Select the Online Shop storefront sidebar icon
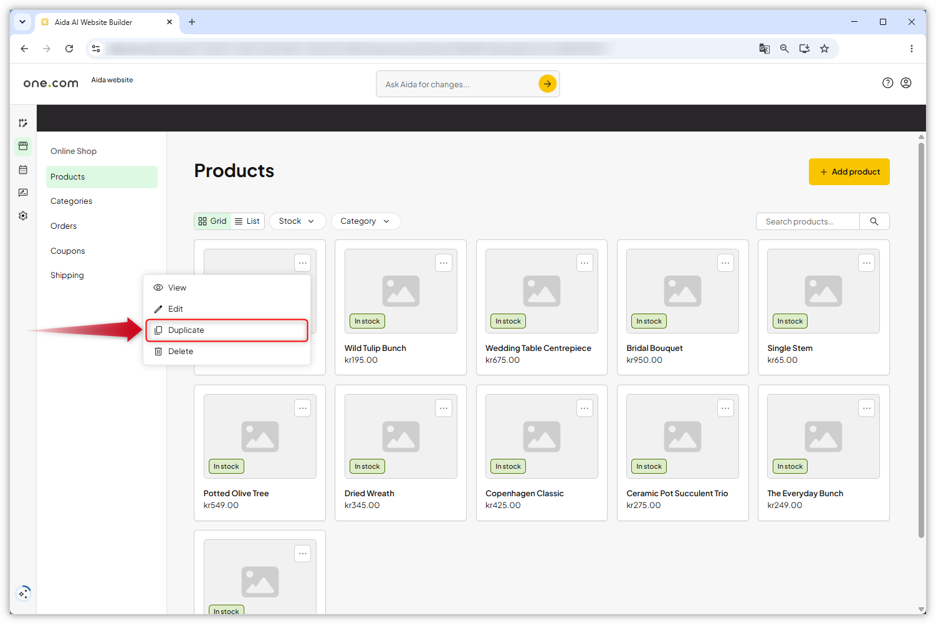The height and width of the screenshot is (624, 936). [23, 146]
